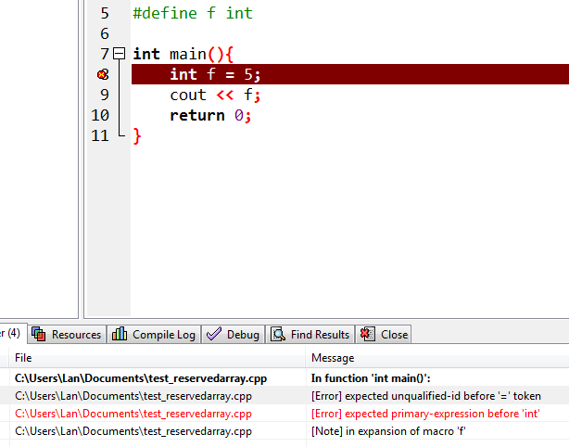Click the Compile Log chart icon
Viewport: 569px width, 447px height.
coord(120,334)
